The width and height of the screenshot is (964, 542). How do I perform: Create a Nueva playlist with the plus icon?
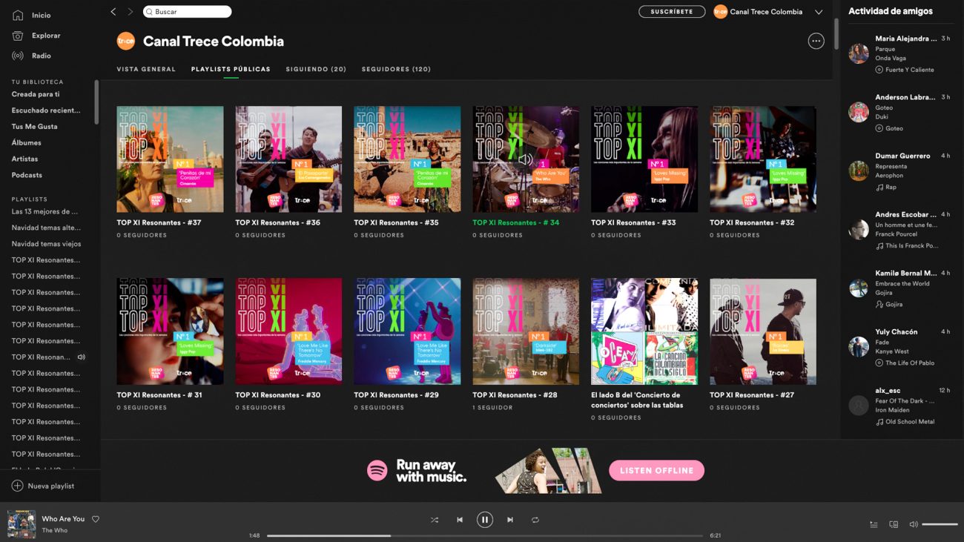(16, 486)
